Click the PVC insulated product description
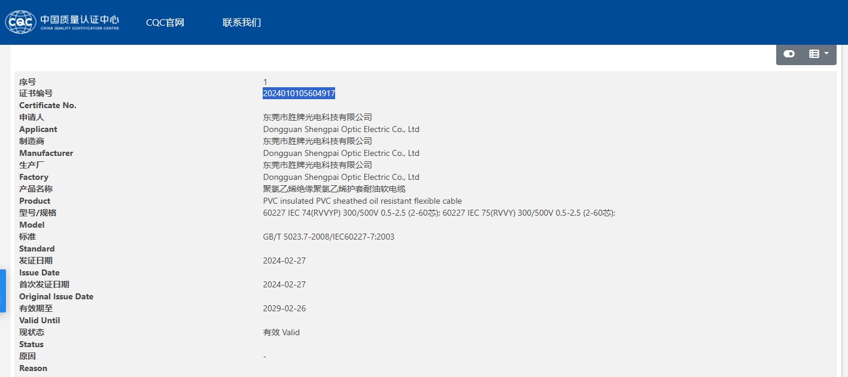Image resolution: width=848 pixels, height=377 pixels. 362,201
